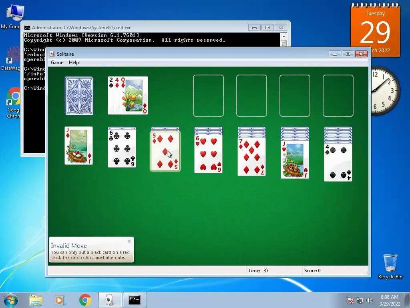Open the Recycle Bin desktop icon
The width and height of the screenshot is (410, 308).
(x=390, y=266)
